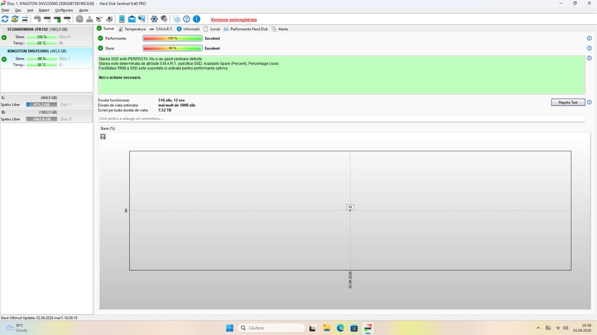The height and width of the screenshot is (335, 597).
Task: Click the printer-like gray toolbar icon
Action: pos(109,19)
